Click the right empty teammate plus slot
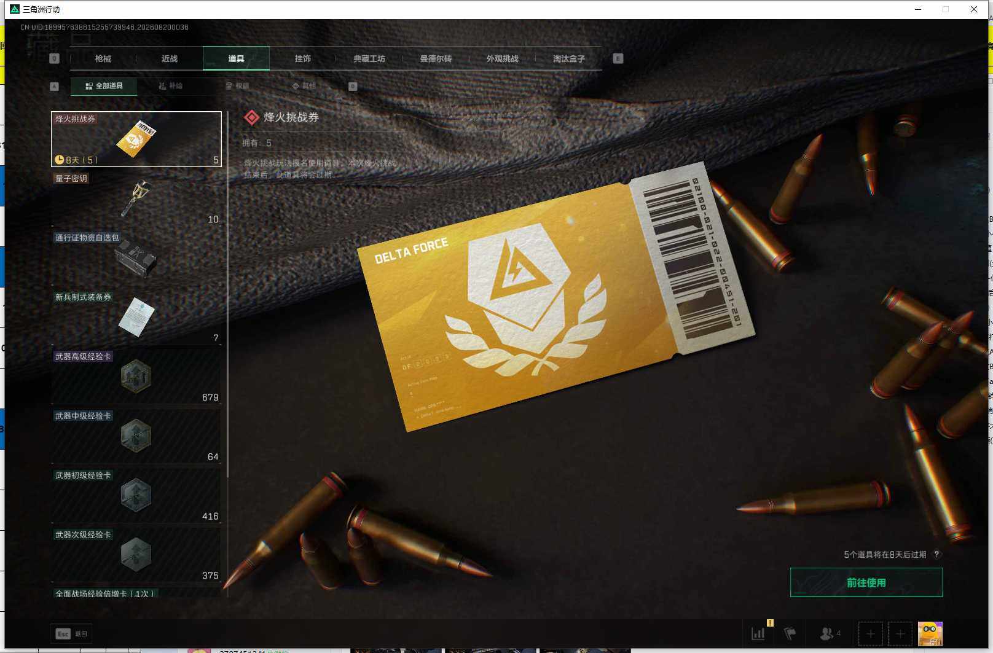The height and width of the screenshot is (653, 993). pos(900,633)
